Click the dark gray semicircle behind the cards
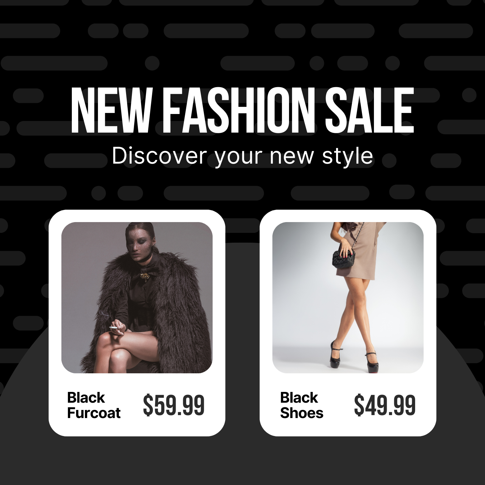485x485 pixels. coord(242,457)
